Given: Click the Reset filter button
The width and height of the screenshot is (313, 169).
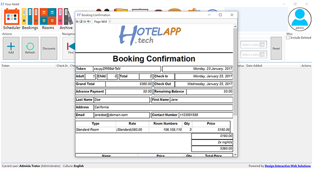Looking at the screenshot, I should tap(276, 48).
